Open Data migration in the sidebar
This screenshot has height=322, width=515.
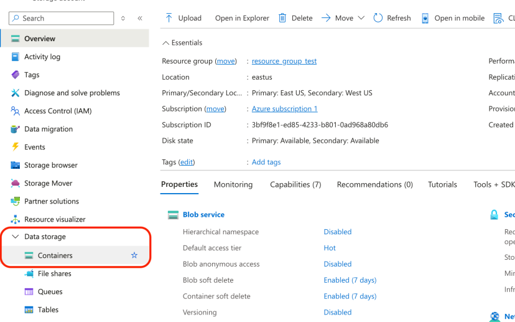point(48,129)
